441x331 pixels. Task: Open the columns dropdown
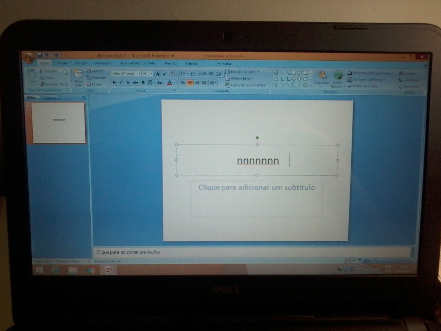213,83
